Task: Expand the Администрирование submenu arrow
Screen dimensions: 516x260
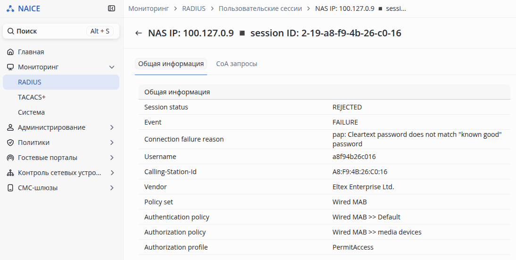Action: pos(112,127)
